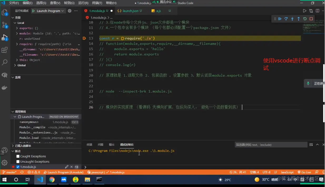
Task: Open the Extensions view icon
Action: pyautogui.click(x=5, y=50)
